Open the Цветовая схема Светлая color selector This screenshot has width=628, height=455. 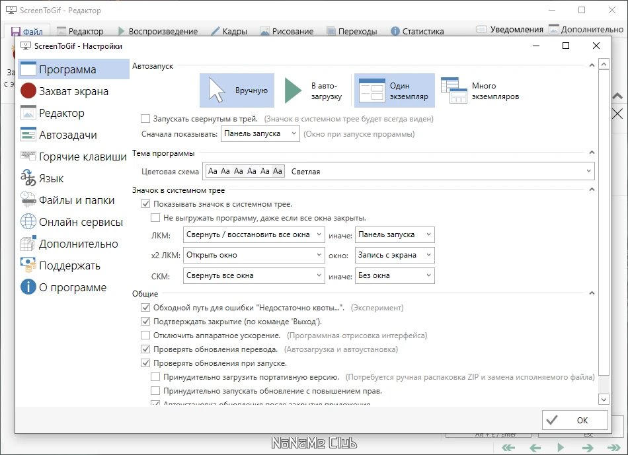click(x=399, y=171)
